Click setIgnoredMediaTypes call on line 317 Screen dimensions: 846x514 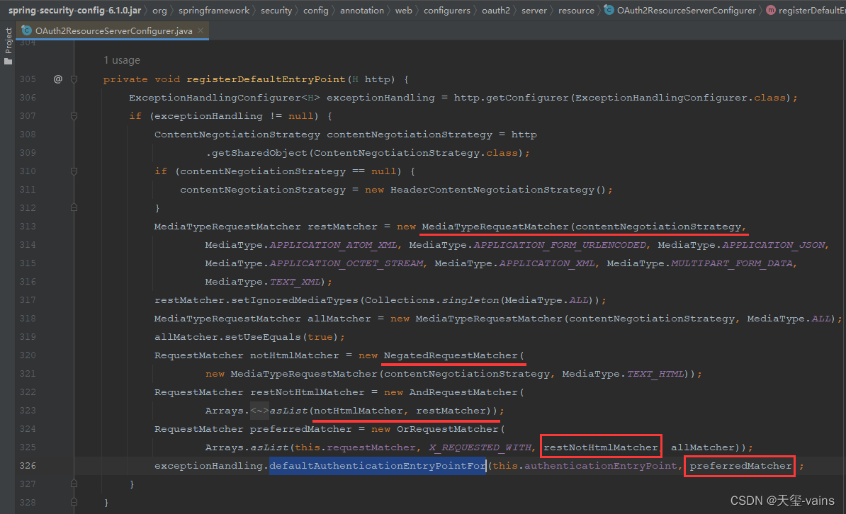(295, 300)
